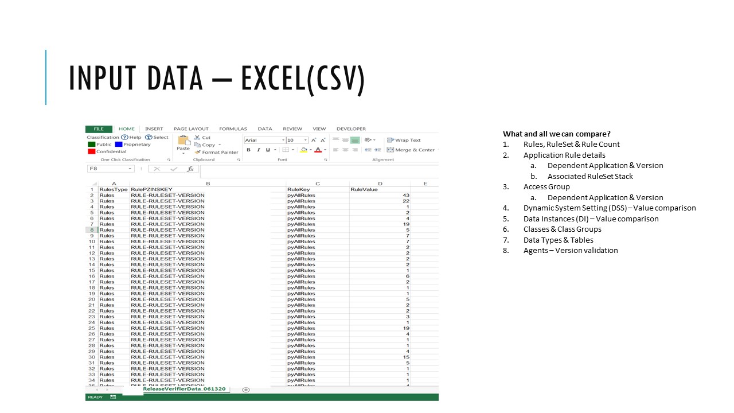
Task: Select the column D header
Action: click(x=380, y=184)
